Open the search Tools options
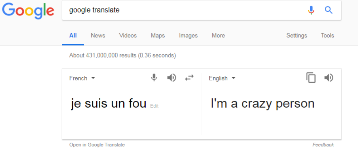 (x=327, y=35)
